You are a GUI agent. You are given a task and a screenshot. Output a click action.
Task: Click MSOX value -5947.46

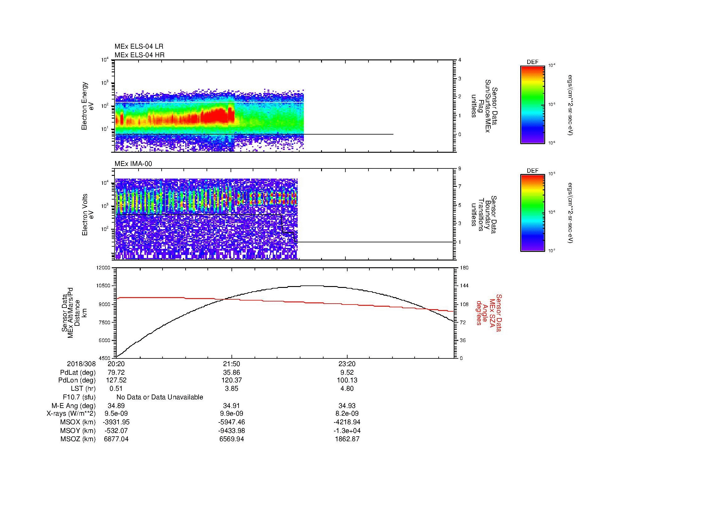(231, 422)
